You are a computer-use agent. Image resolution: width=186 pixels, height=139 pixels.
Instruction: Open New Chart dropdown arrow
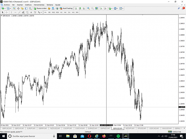5,8
